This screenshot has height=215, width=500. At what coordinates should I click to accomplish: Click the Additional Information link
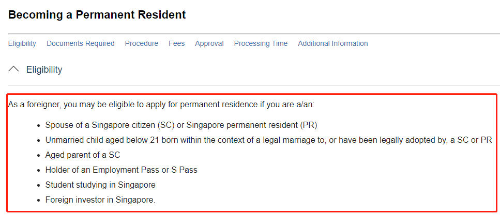[x=333, y=43]
